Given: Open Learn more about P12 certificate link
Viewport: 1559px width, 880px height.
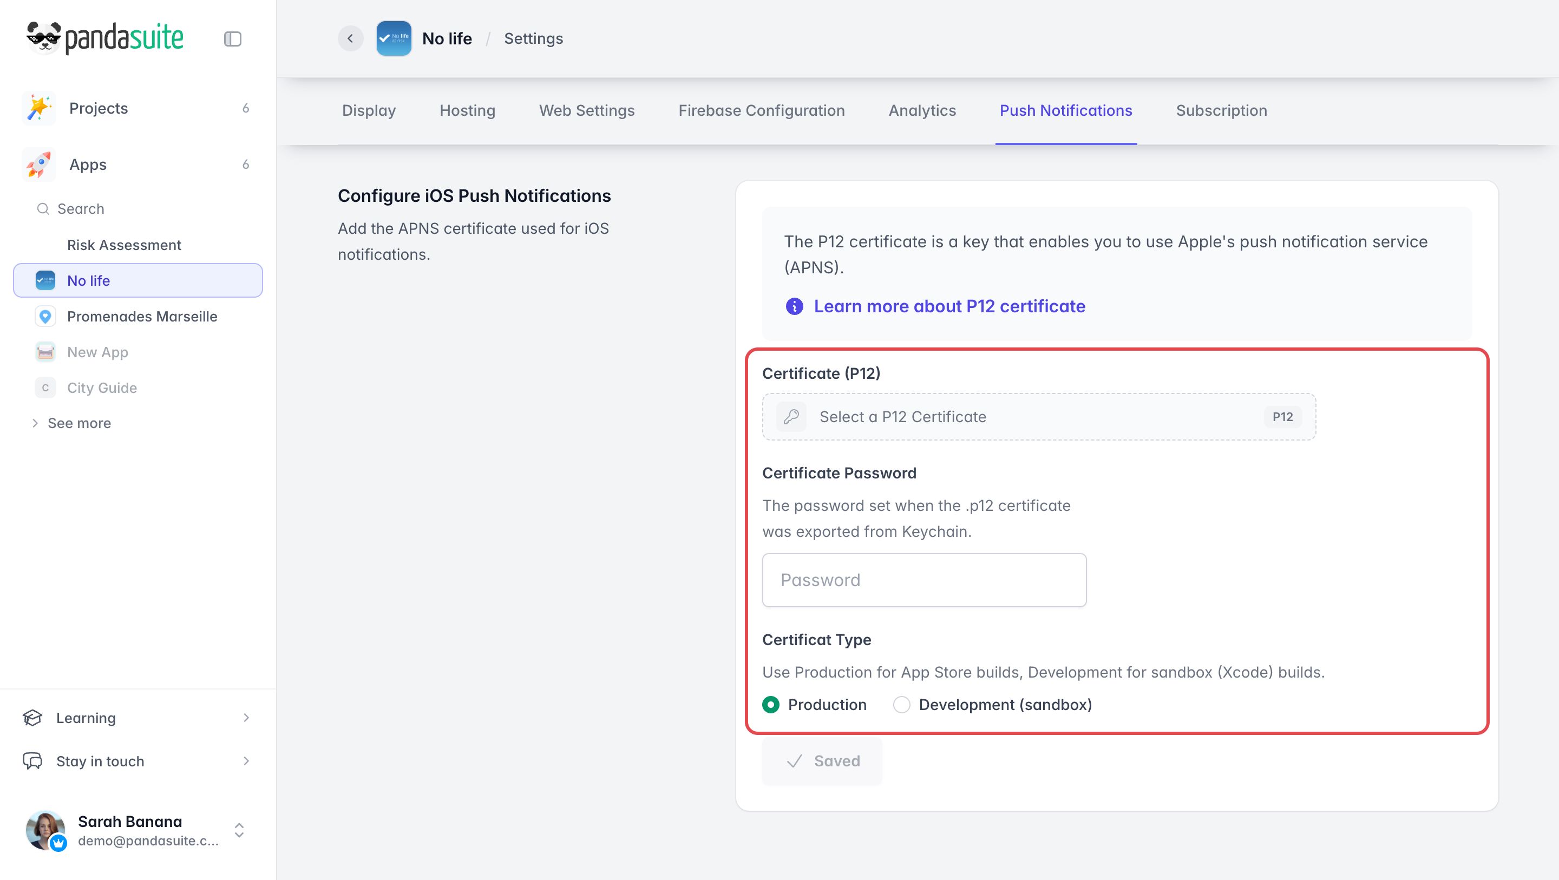Looking at the screenshot, I should click(949, 306).
